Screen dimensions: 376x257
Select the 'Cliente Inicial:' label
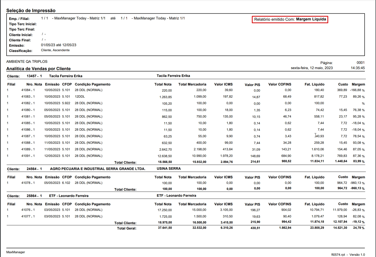pos(21,35)
